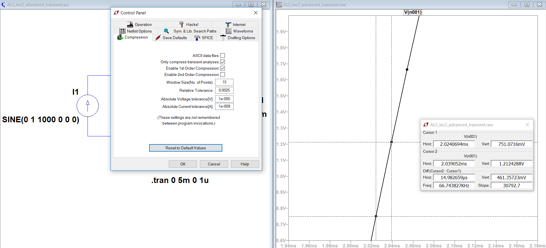The height and width of the screenshot is (248, 546).
Task: Click the Waveforms tab icon
Action: pyautogui.click(x=229, y=31)
